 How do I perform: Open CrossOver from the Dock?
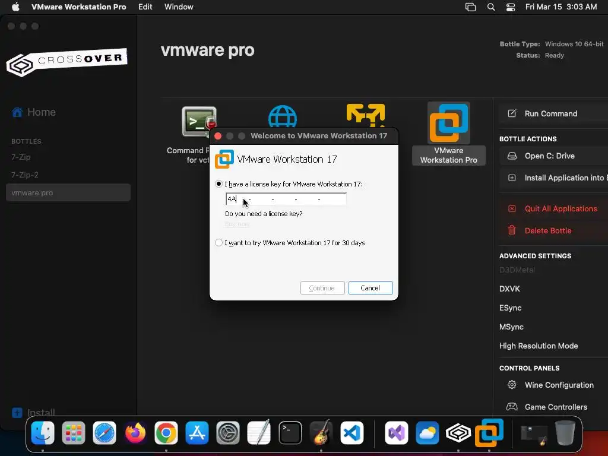(x=458, y=433)
